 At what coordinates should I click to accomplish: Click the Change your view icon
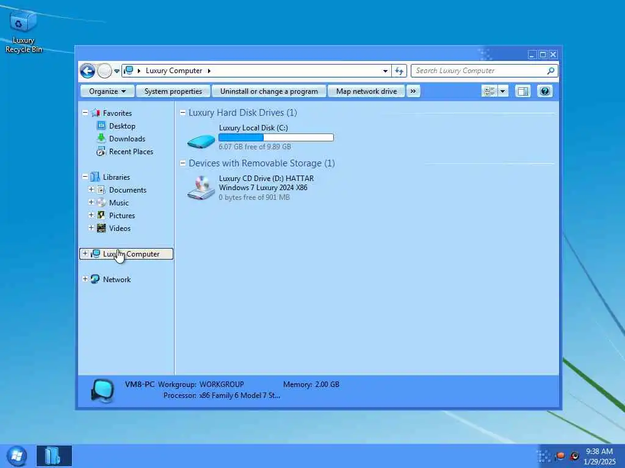489,91
